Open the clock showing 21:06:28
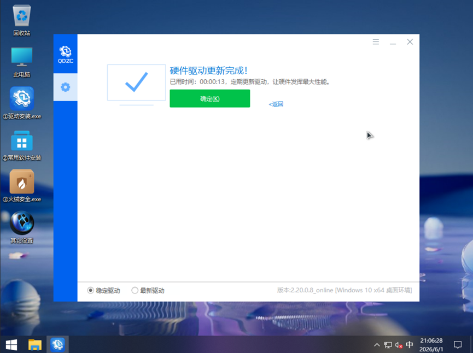The width and height of the screenshot is (473, 353). tap(431, 345)
